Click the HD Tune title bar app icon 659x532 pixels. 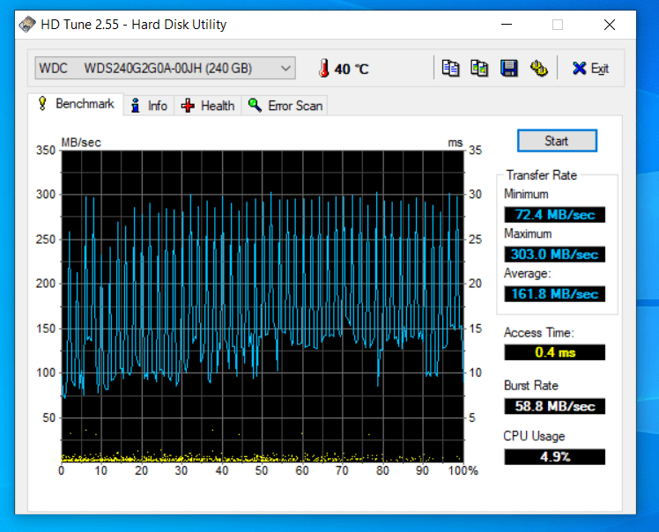point(27,25)
